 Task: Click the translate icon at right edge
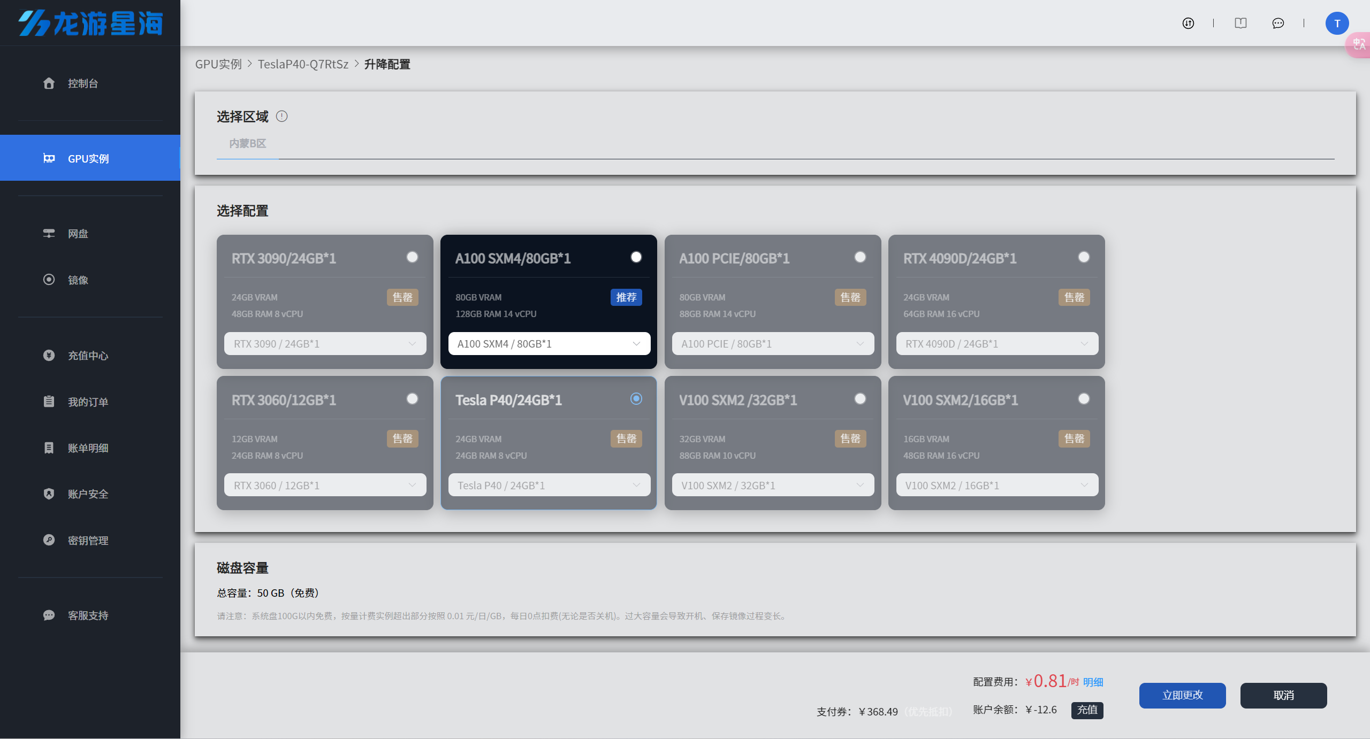coord(1359,45)
